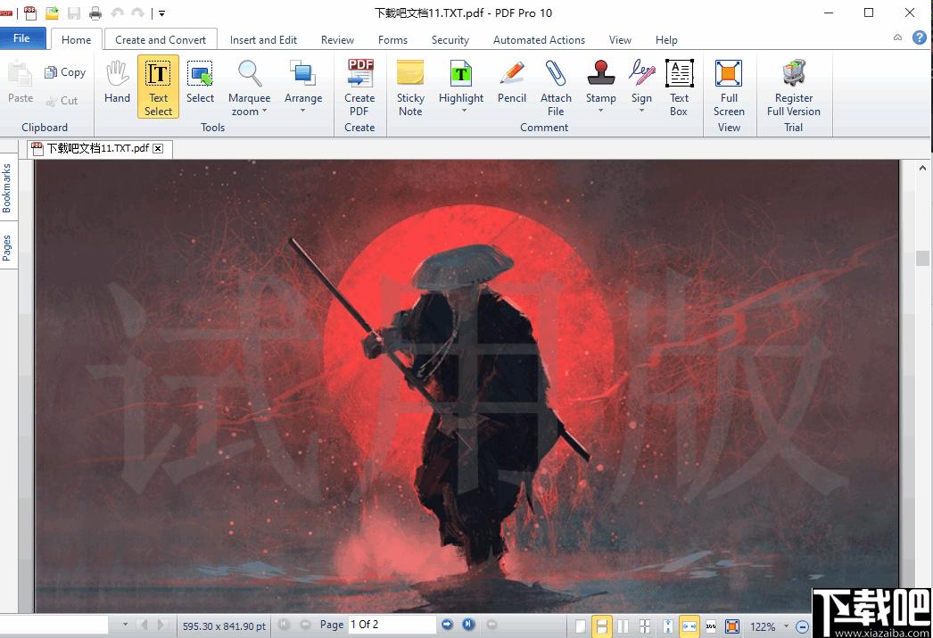Expand Marquee zoom dropdown arrow
The image size is (933, 638).
pyautogui.click(x=265, y=111)
